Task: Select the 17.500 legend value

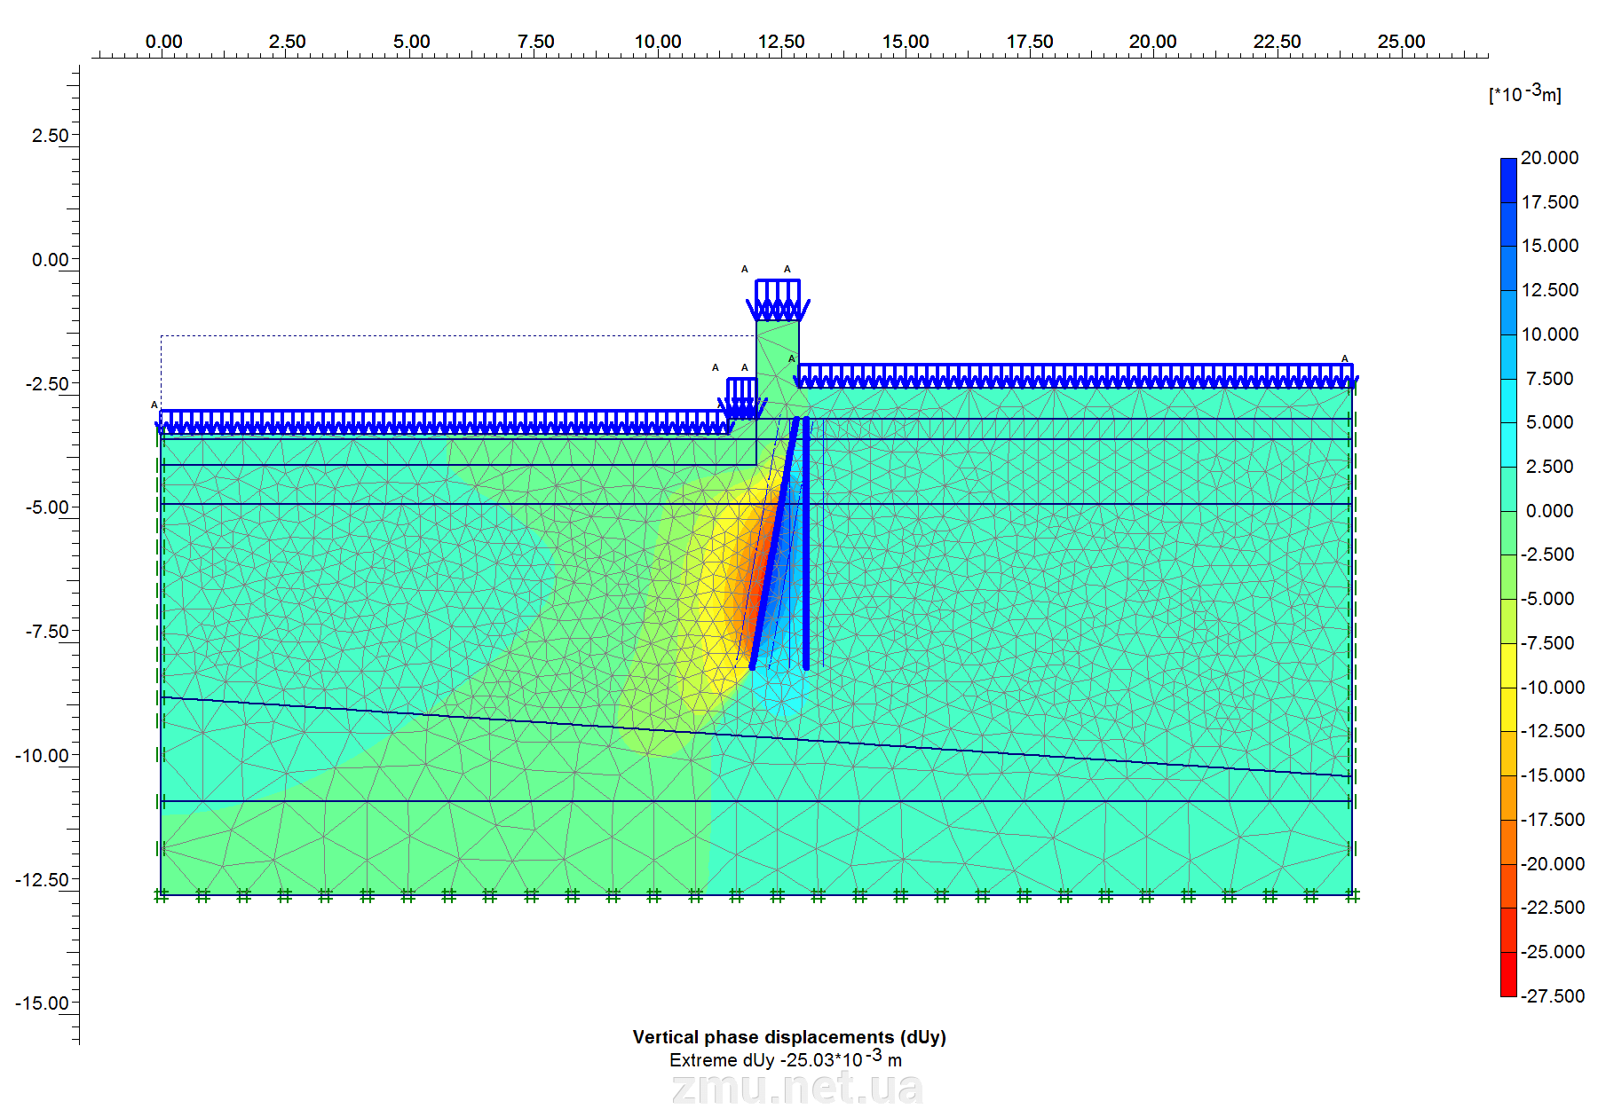Action: pyautogui.click(x=1549, y=202)
